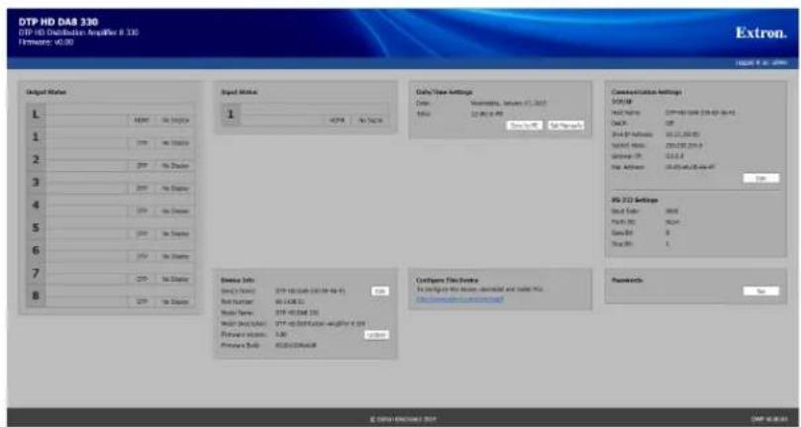Click the DTP label of output 1
The height and width of the screenshot is (427, 801).
142,143
